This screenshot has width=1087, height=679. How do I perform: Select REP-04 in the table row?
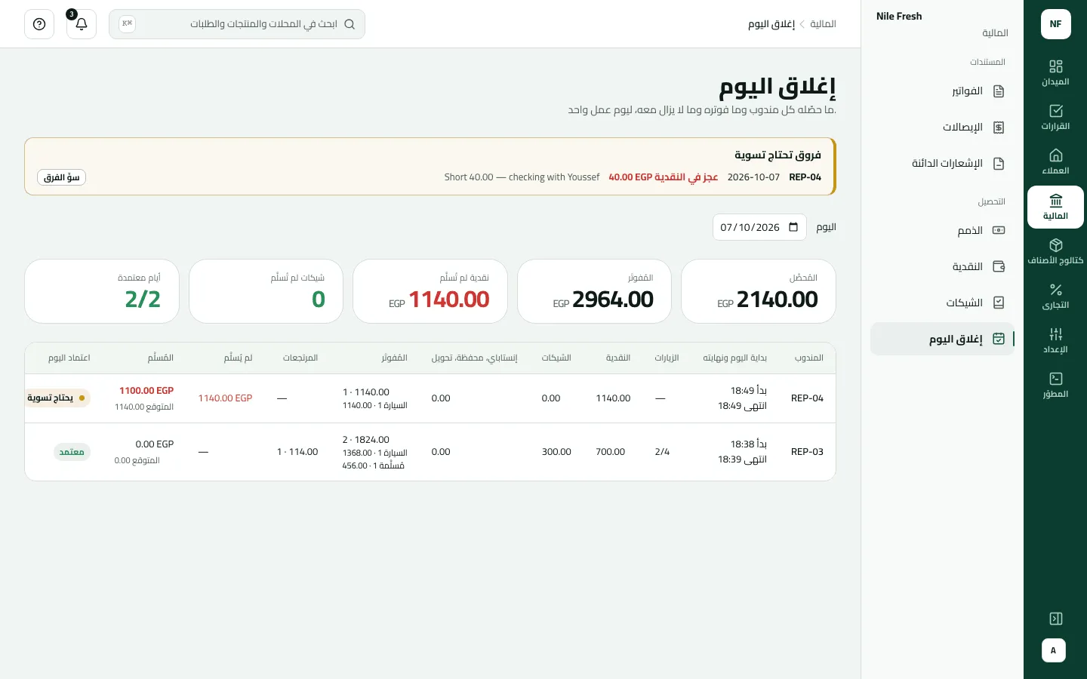pyautogui.click(x=807, y=398)
